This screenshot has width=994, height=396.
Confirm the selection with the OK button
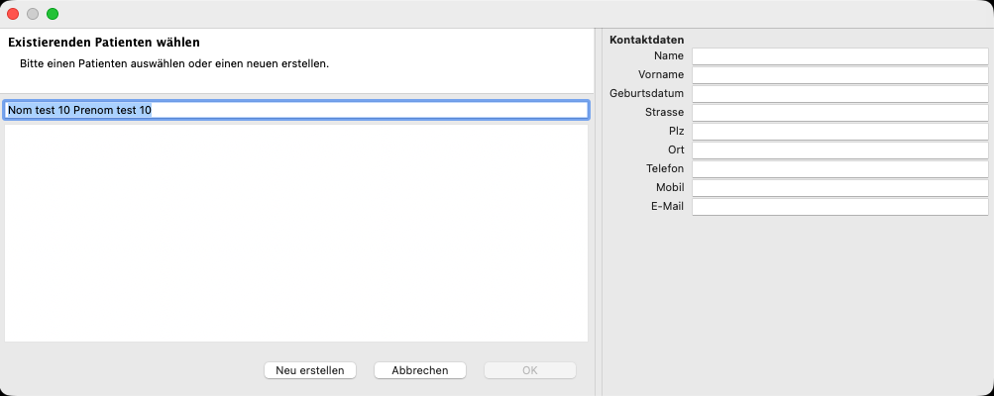click(x=529, y=370)
